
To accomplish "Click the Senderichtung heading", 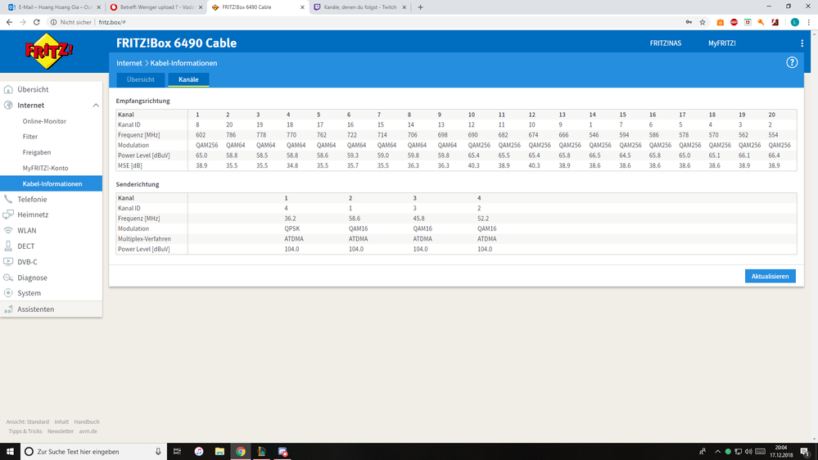I will click(x=138, y=184).
